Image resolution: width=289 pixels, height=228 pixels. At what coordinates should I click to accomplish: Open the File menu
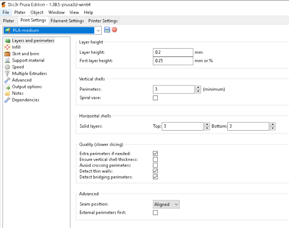point(6,12)
